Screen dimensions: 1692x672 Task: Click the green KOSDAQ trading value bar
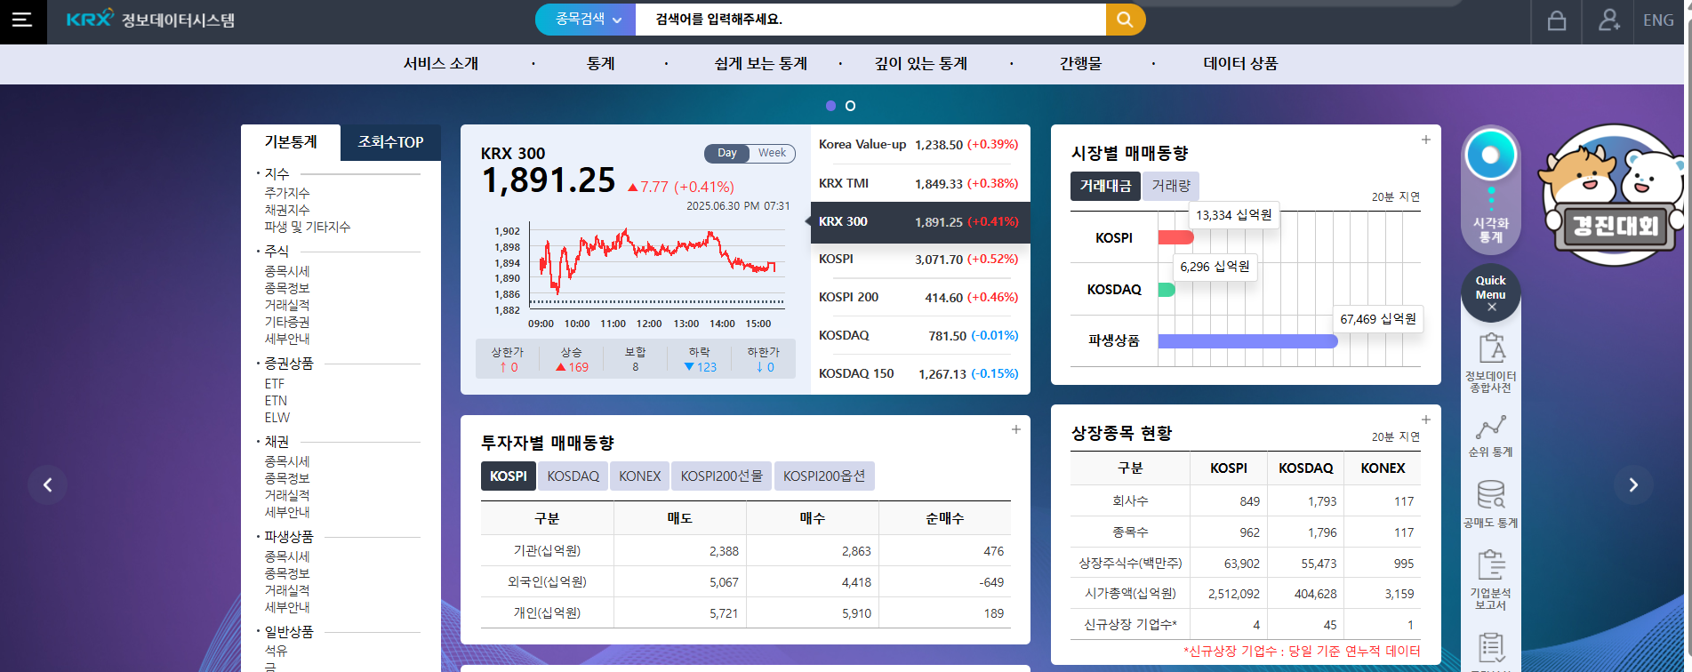point(1167,290)
